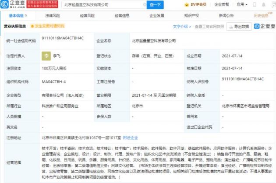Open SVIP会员 membership link

pyautogui.click(x=198, y=4)
